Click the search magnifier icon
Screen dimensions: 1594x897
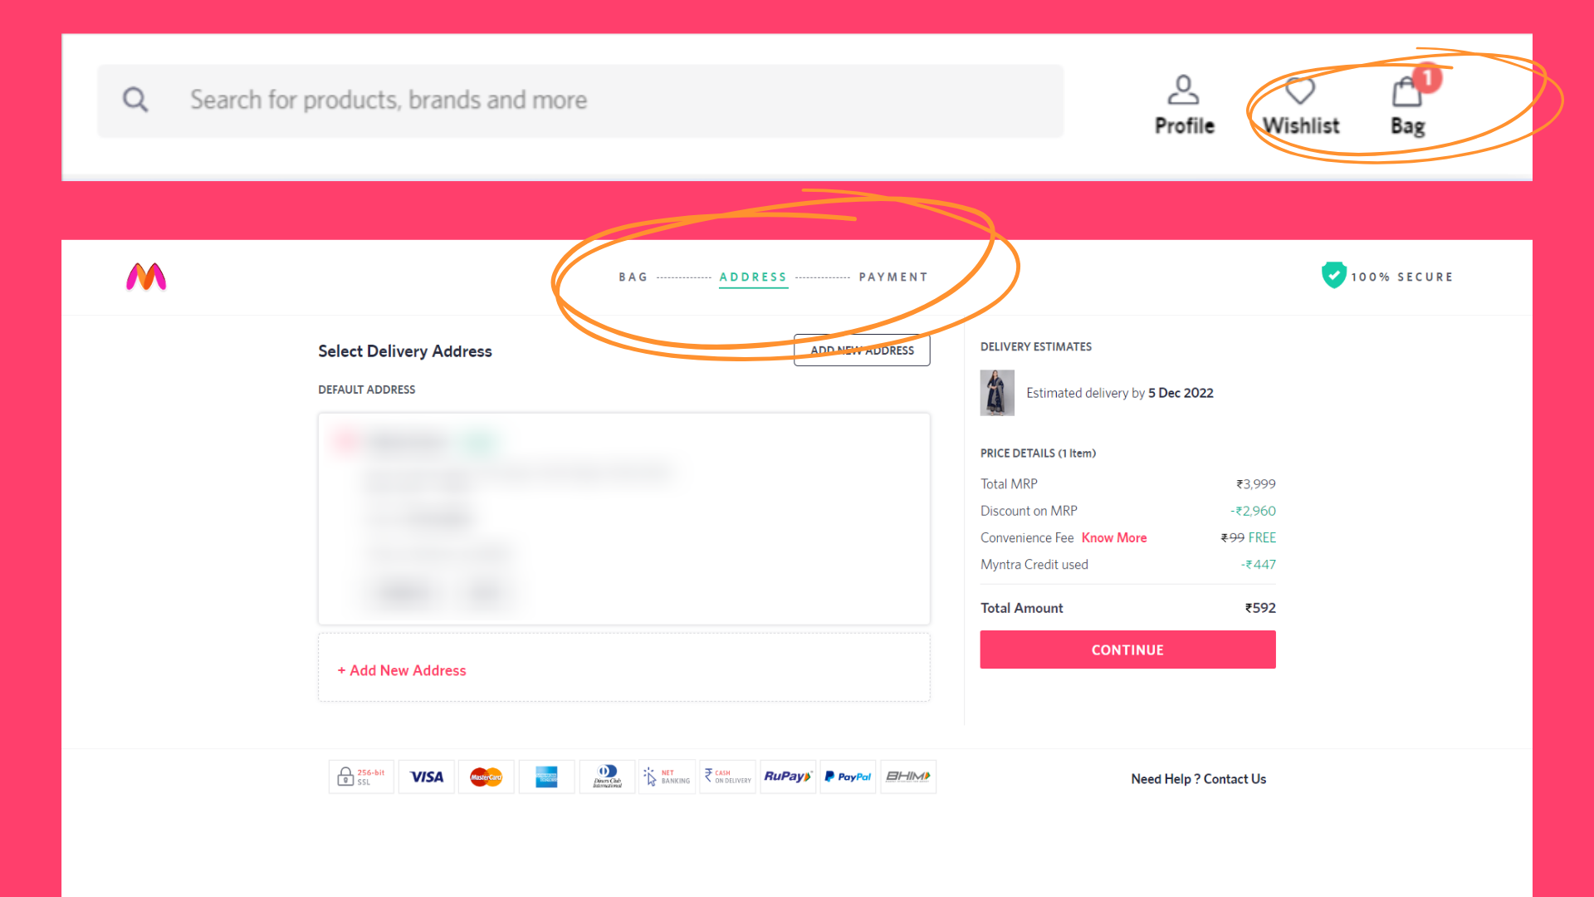(135, 100)
